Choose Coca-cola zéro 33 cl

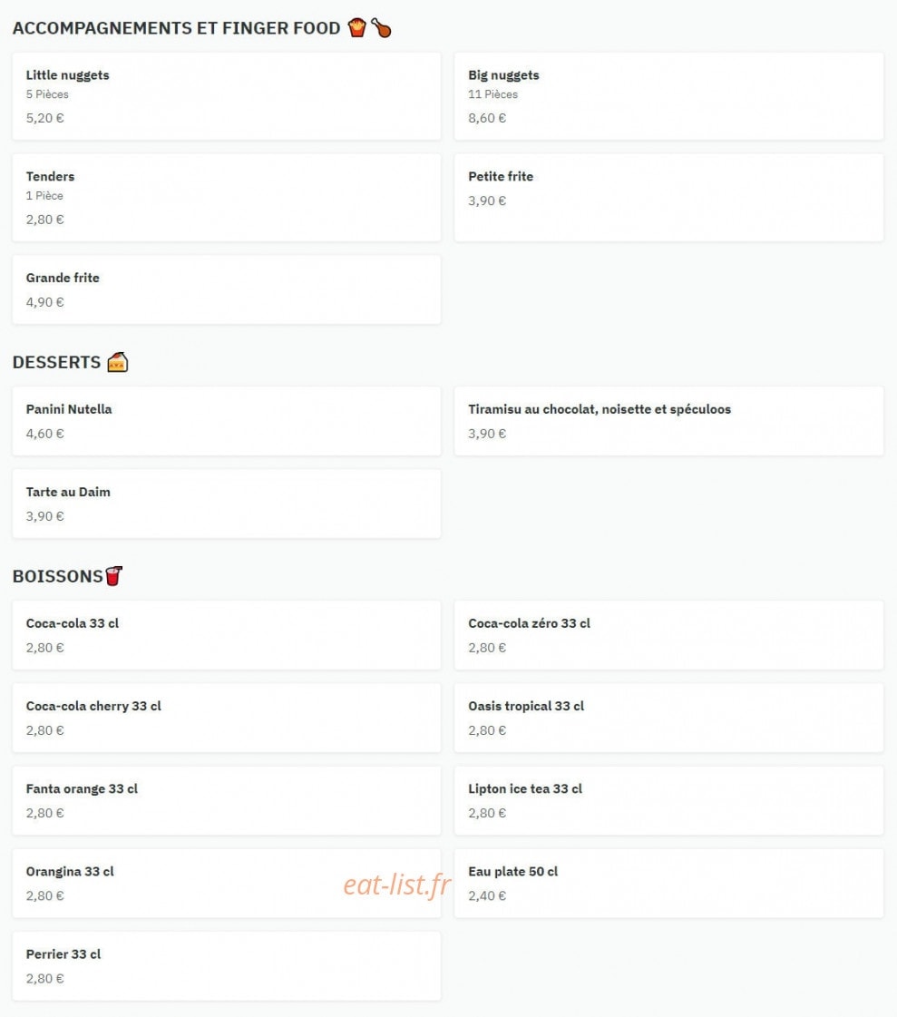click(668, 635)
